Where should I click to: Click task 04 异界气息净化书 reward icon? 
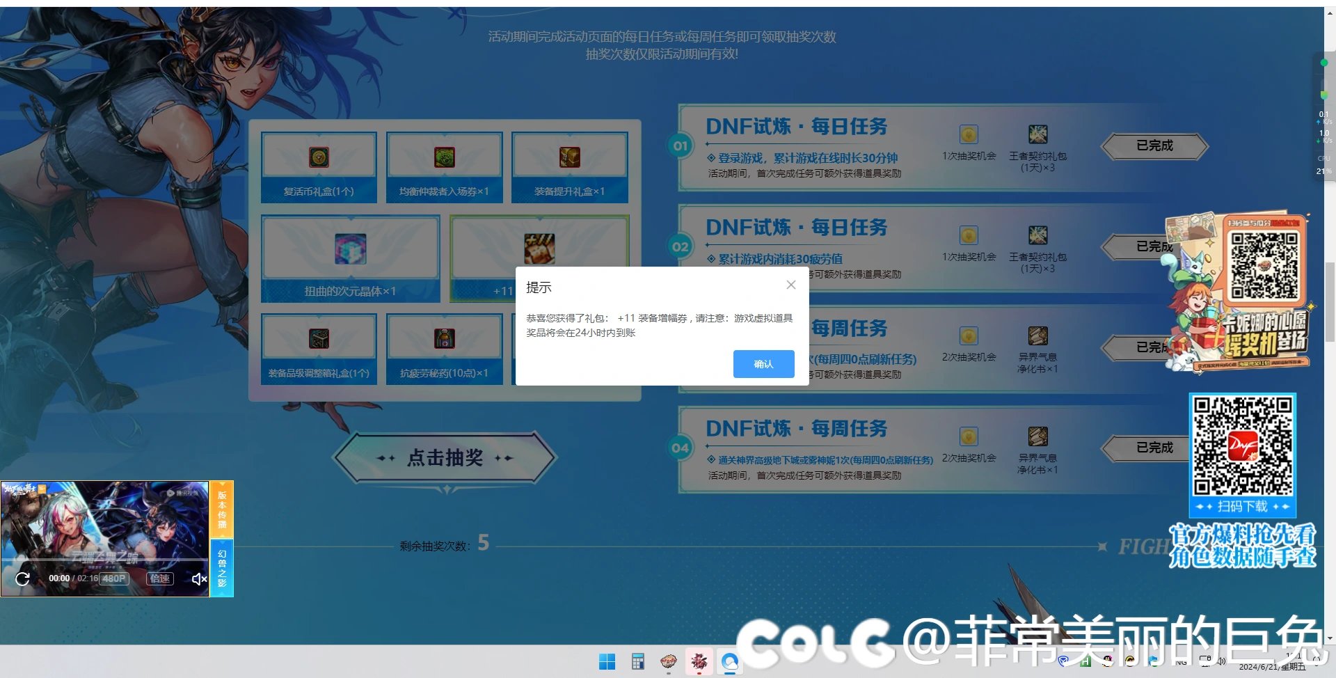click(x=1037, y=436)
